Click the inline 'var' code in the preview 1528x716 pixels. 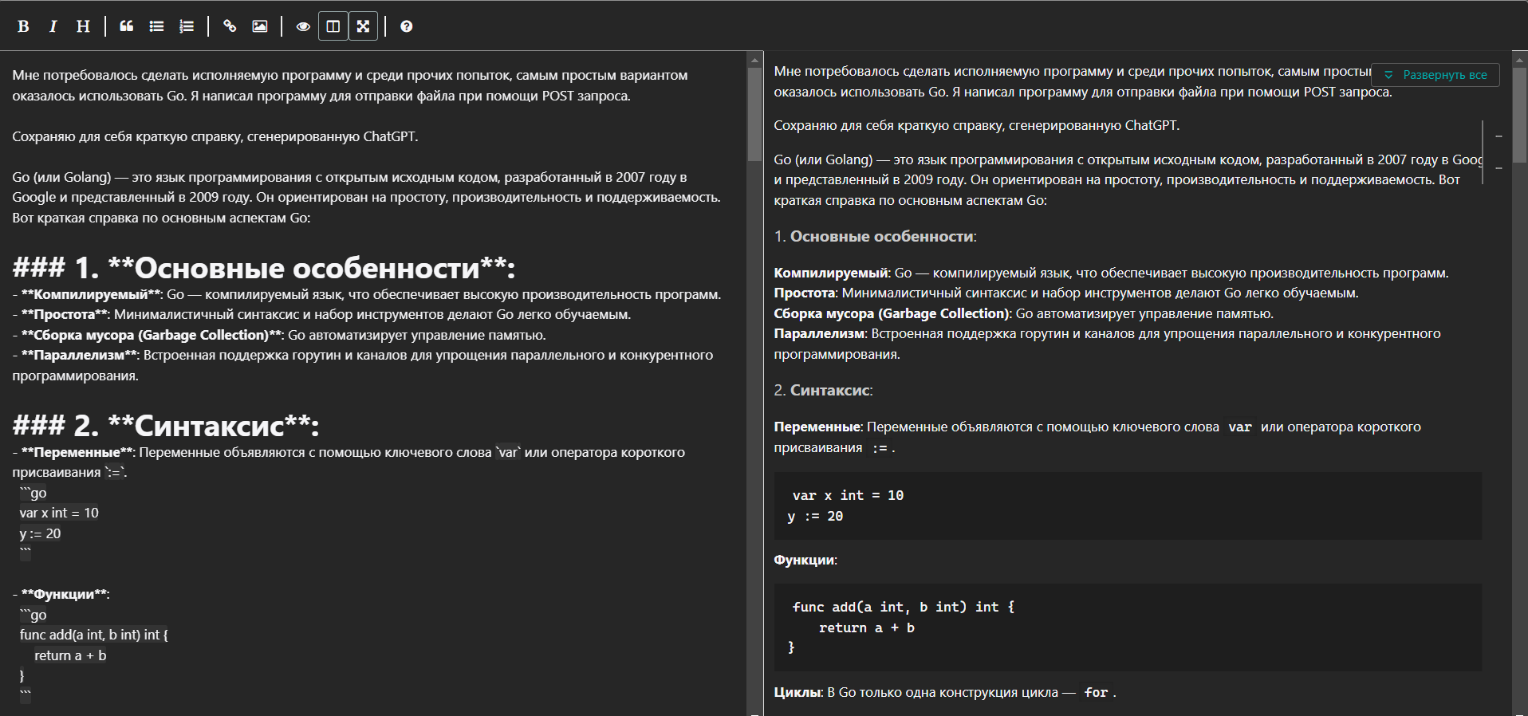[x=1239, y=427]
